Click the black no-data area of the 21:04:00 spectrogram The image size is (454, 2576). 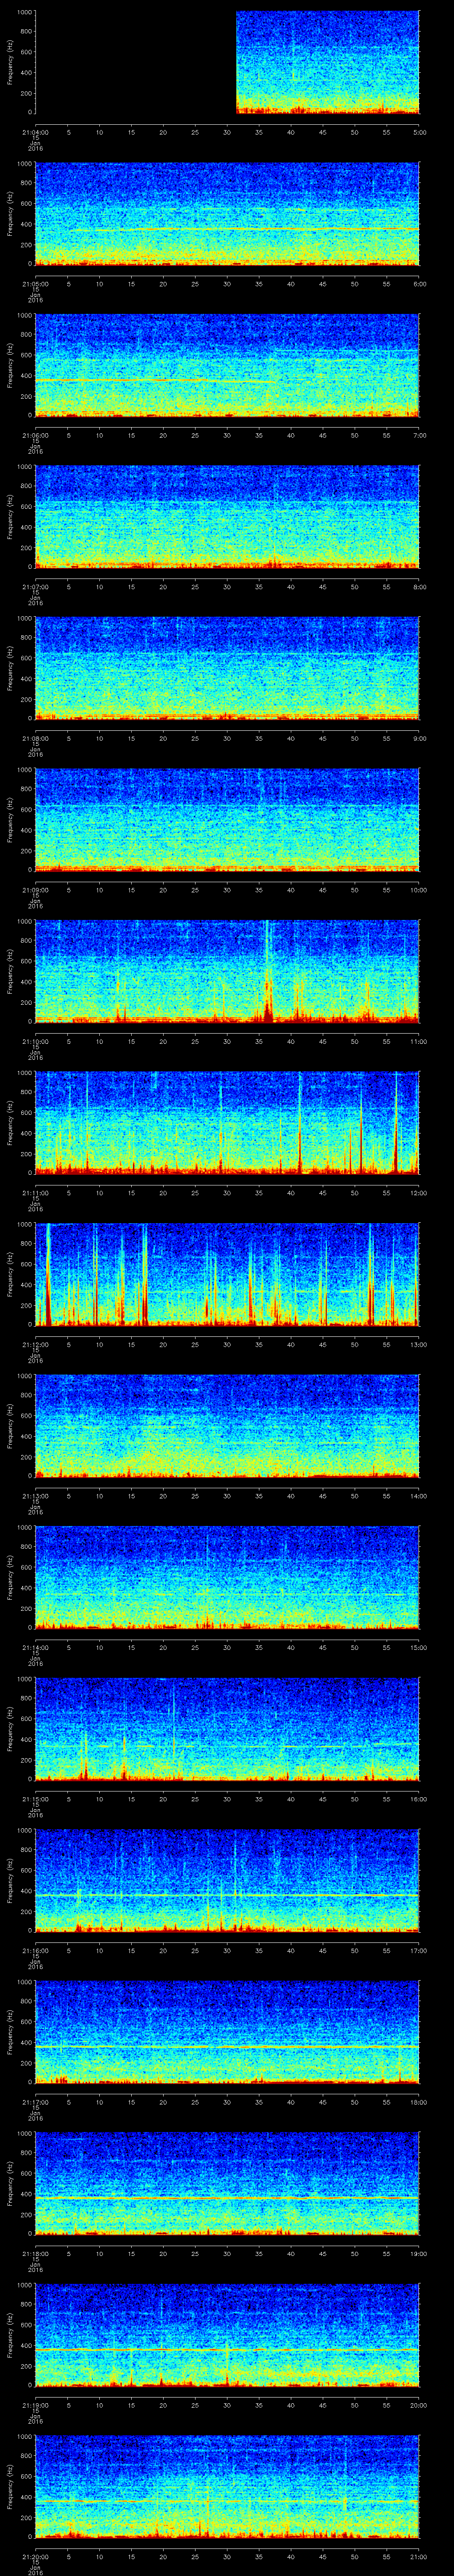point(135,62)
